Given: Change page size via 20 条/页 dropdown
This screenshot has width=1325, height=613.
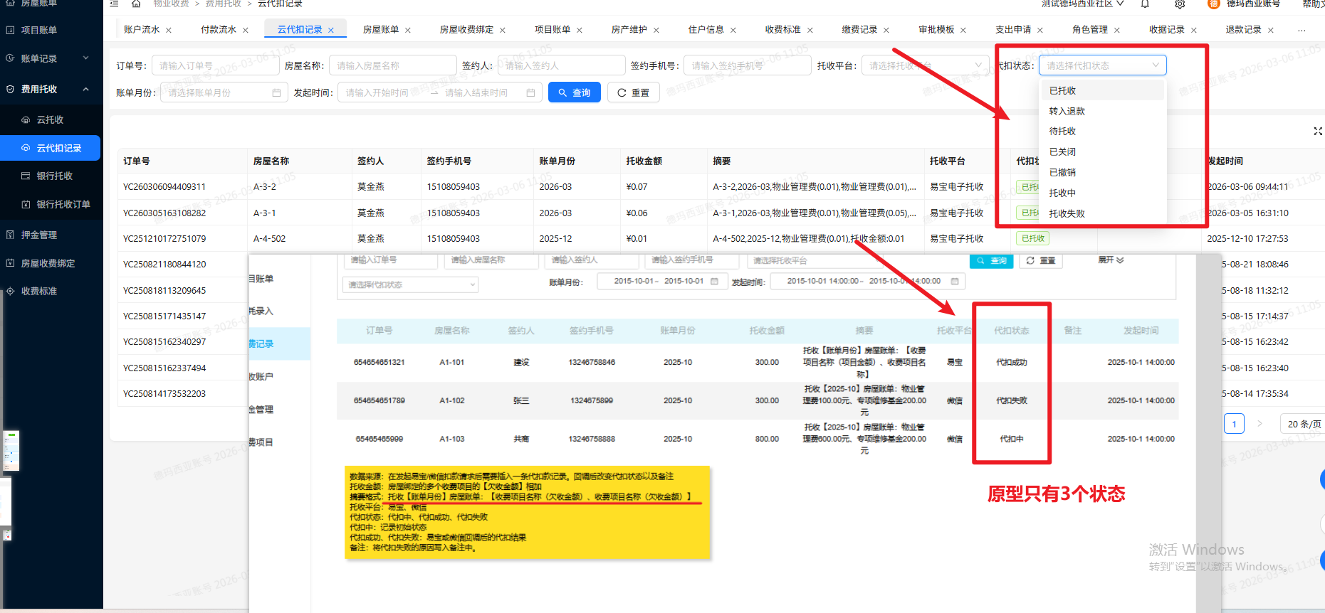Looking at the screenshot, I should pos(1302,424).
